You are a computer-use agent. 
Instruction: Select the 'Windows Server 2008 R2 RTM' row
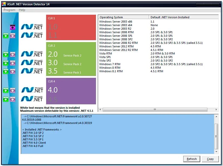[158, 43]
